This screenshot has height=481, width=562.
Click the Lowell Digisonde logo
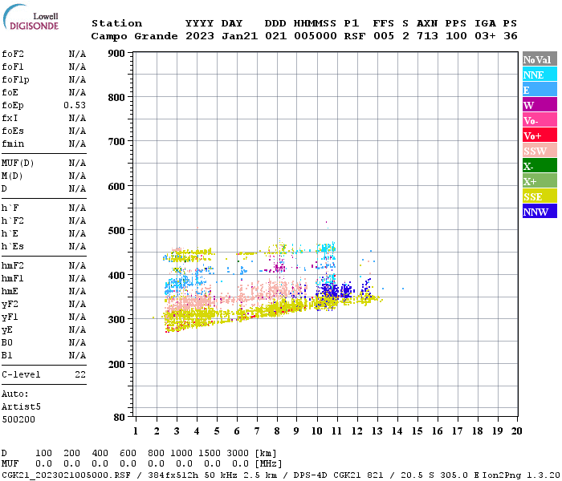coord(31,17)
